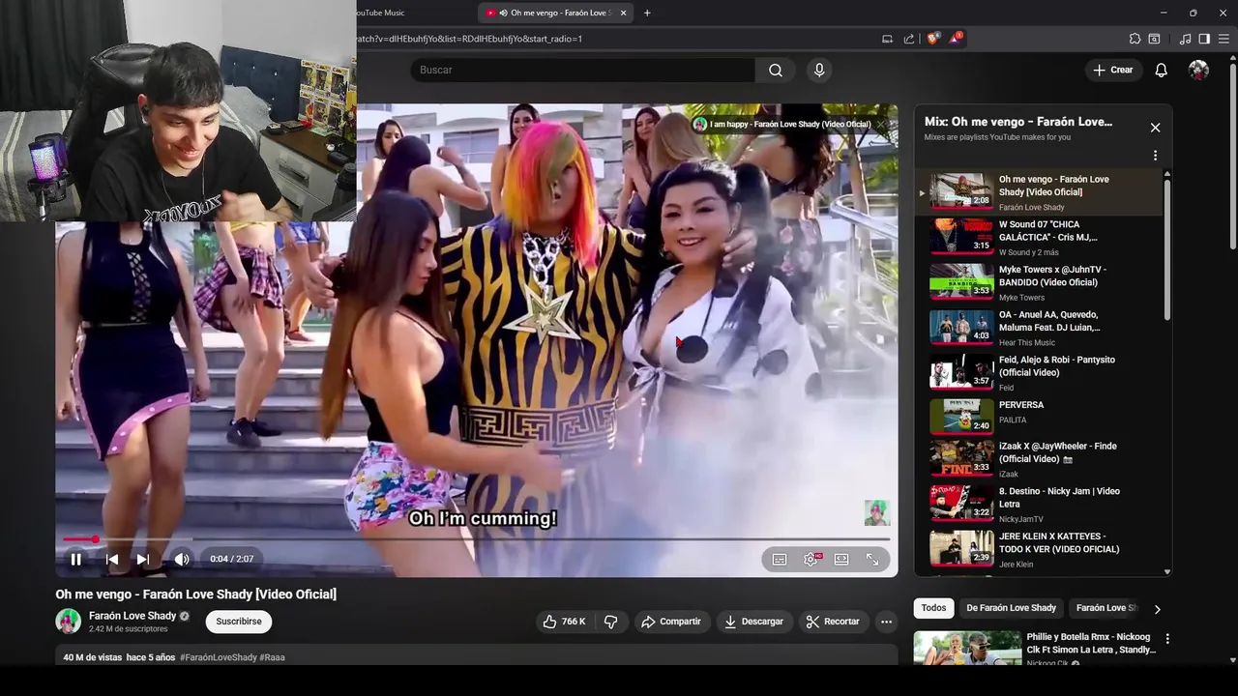Click the I am happy video card
1238x696 pixels.
point(781,125)
